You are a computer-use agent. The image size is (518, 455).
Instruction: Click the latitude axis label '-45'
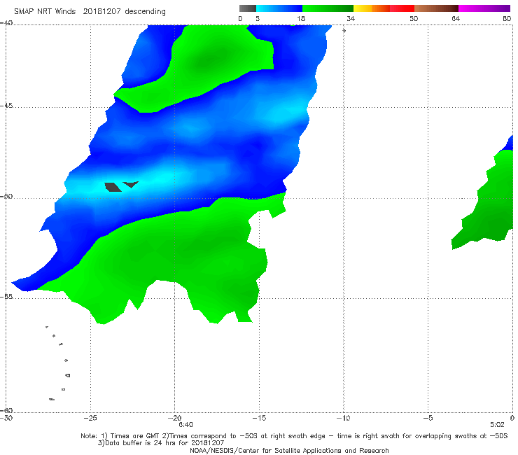[x=6, y=106]
